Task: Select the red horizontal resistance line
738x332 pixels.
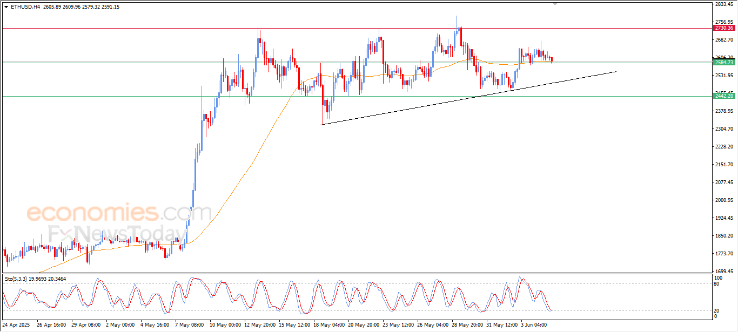Action: (357, 28)
